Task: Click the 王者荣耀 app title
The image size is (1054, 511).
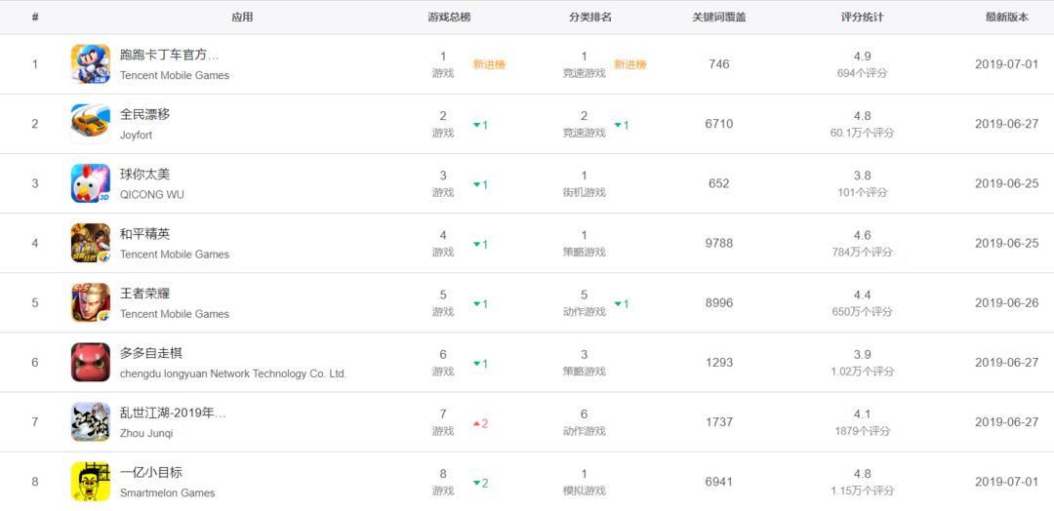Action: pyautogui.click(x=145, y=294)
